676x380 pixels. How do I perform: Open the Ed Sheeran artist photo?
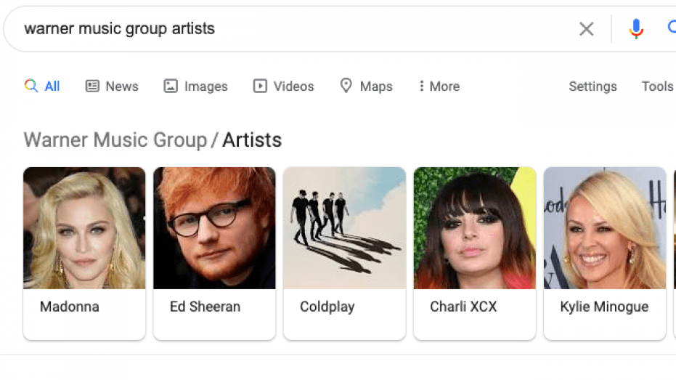click(214, 228)
